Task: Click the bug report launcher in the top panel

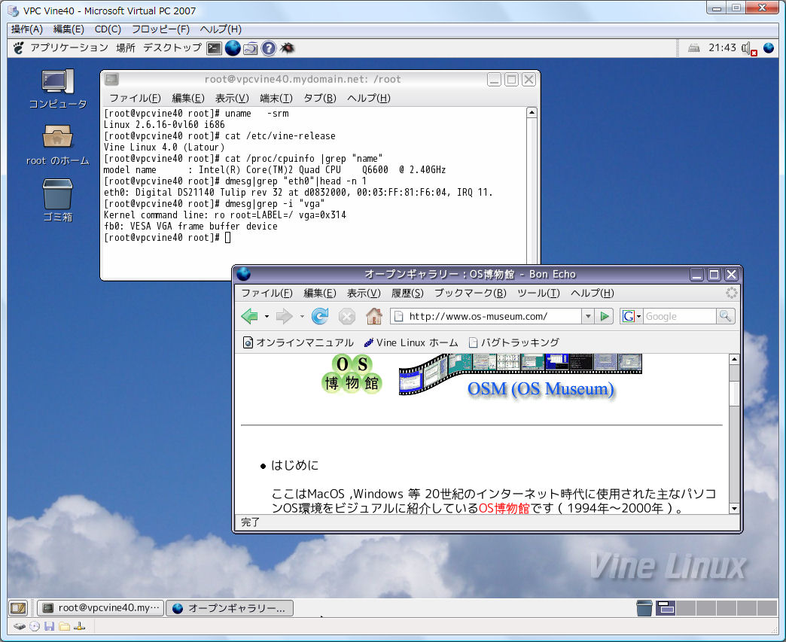Action: pos(288,48)
